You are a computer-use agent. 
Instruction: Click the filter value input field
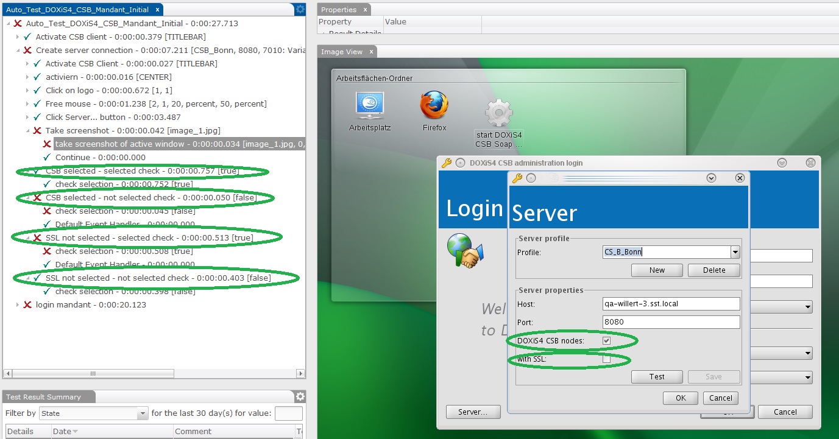pos(289,413)
